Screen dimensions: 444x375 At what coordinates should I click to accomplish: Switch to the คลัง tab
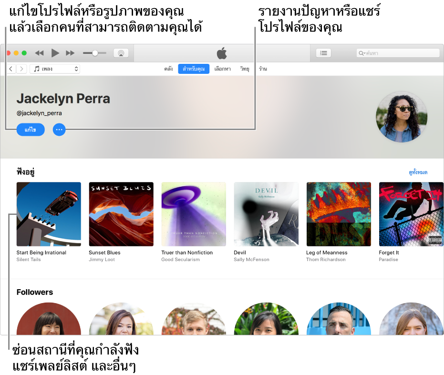coord(168,69)
